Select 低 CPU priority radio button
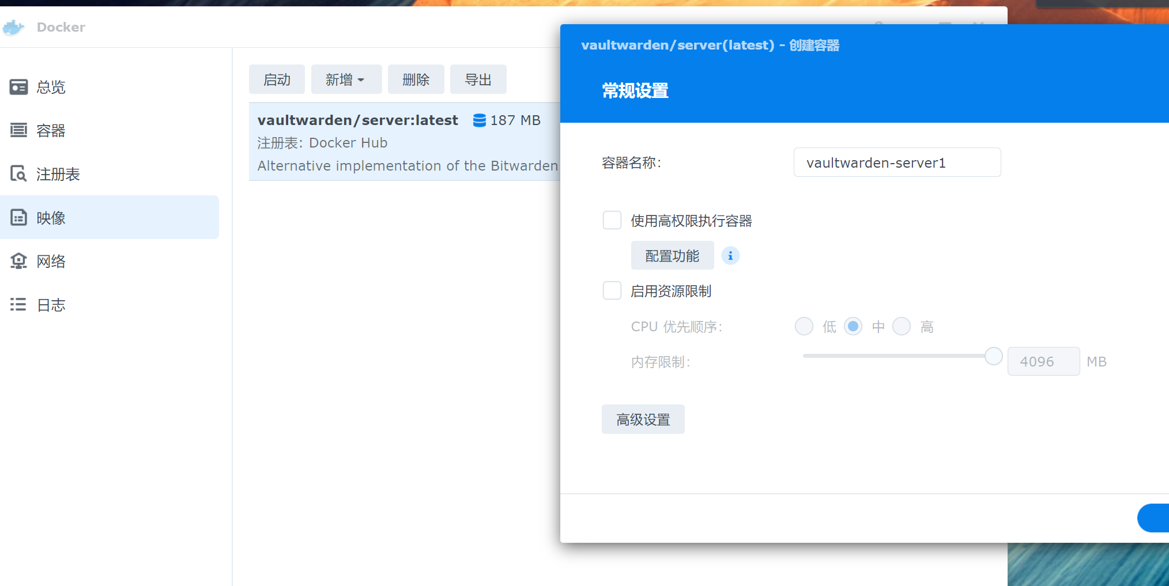Viewport: 1169px width, 586px height. tap(804, 326)
